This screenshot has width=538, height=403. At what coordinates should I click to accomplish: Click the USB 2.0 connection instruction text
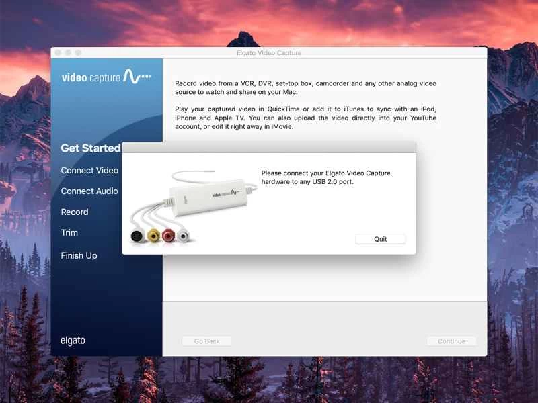(x=325, y=177)
